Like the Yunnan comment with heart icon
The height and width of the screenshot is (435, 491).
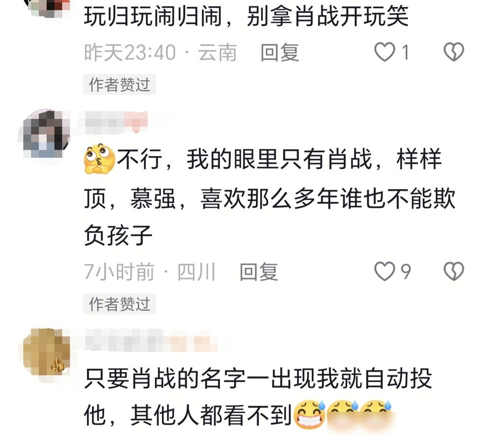click(x=384, y=52)
